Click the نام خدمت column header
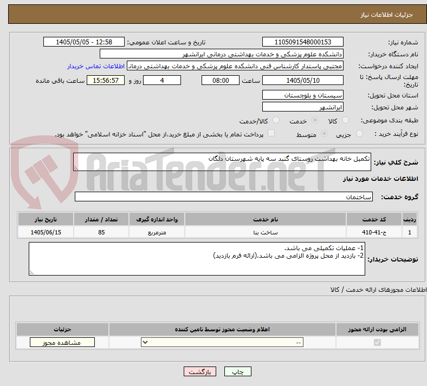Image resolution: width=427 pixels, height=386 pixels. [265, 219]
